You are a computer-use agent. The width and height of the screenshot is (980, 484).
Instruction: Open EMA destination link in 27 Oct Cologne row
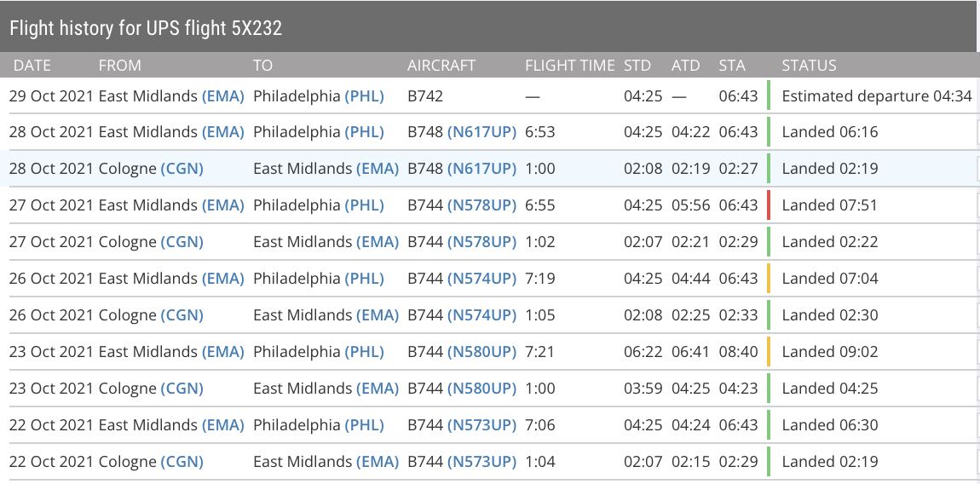378,242
